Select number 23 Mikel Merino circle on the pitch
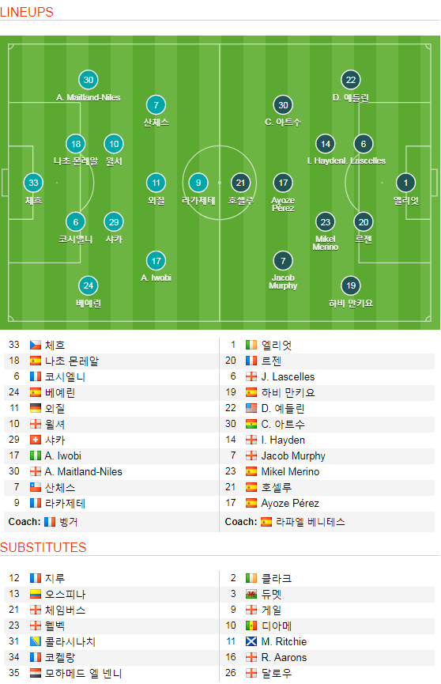Image resolution: width=441 pixels, height=684 pixels. pos(326,222)
